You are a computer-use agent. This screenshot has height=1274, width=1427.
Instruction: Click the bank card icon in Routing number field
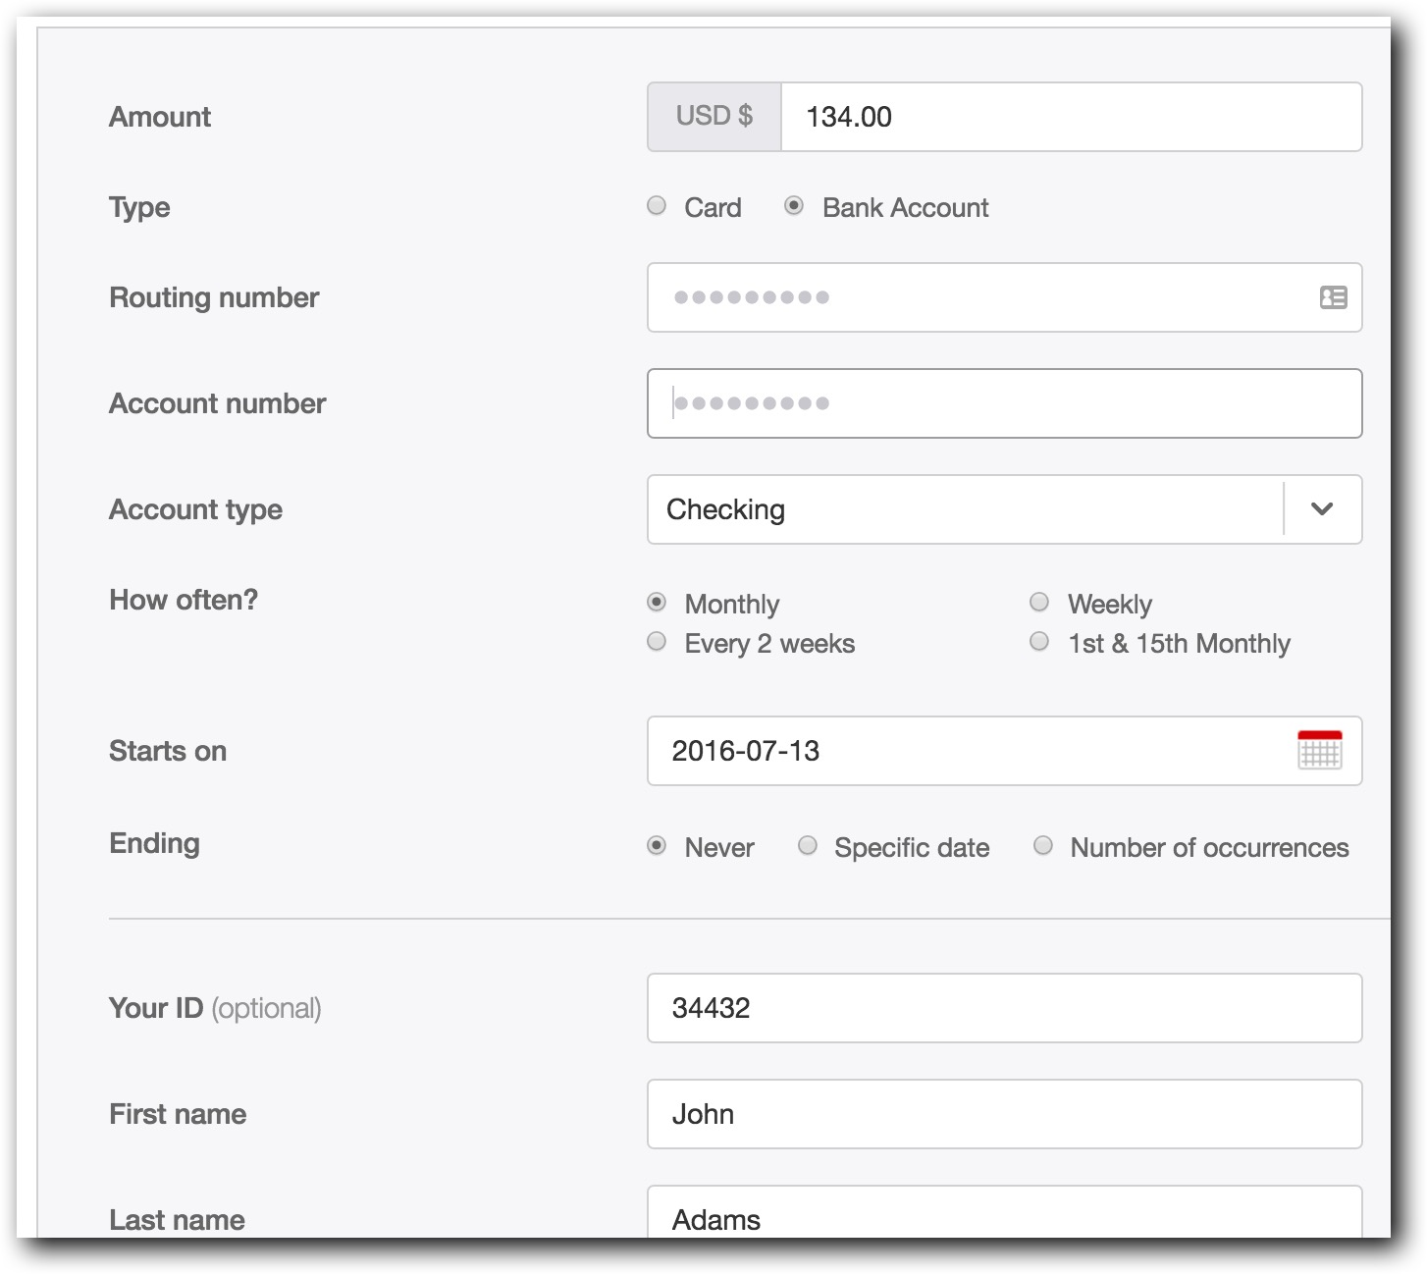(x=1335, y=297)
